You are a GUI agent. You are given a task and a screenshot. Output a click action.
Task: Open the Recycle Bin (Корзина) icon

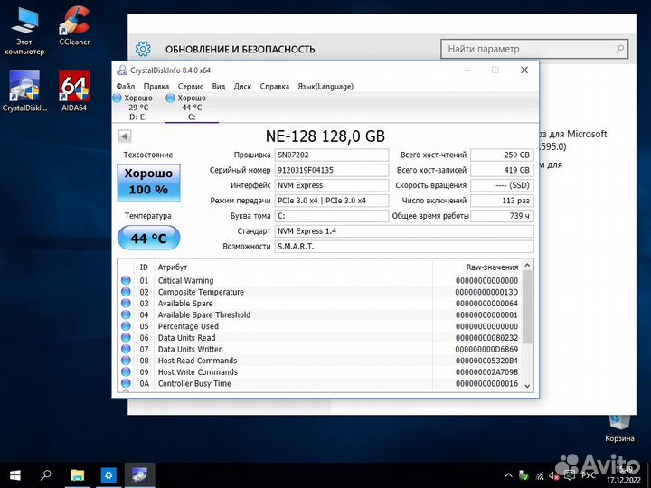click(x=619, y=423)
